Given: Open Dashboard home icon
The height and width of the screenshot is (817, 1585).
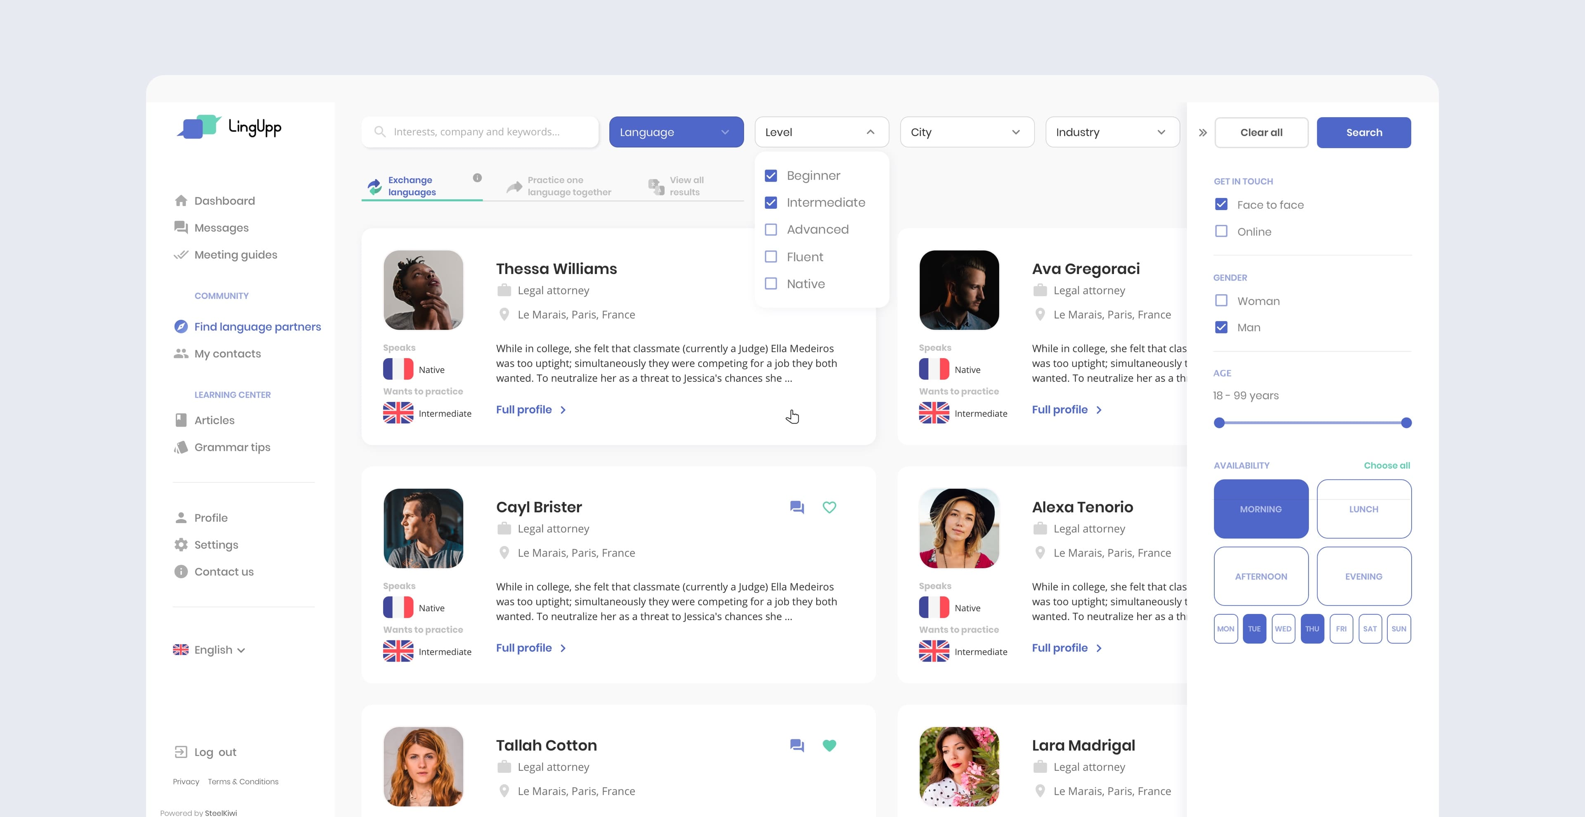Looking at the screenshot, I should [181, 201].
